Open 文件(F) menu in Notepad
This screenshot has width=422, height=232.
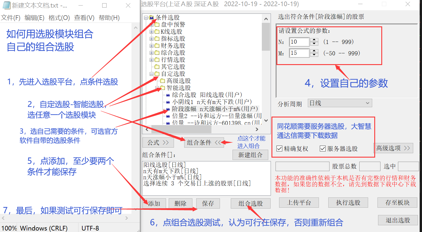11,18
